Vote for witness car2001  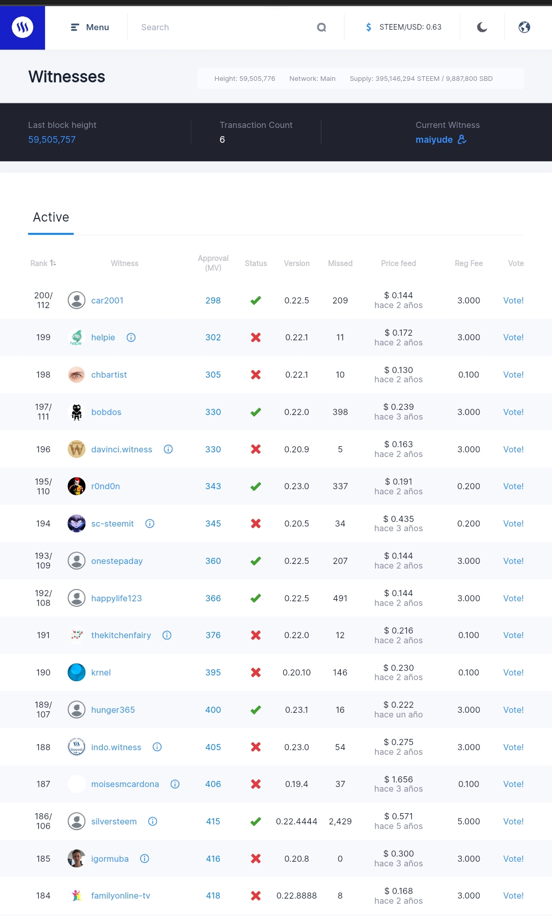(513, 300)
